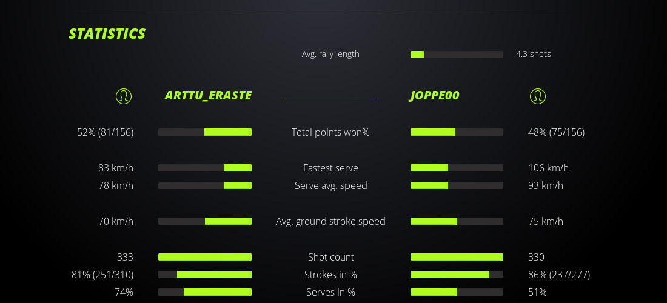Image resolution: width=667 pixels, height=303 pixels.
Task: Click JOPPE00's shot count bar
Action: tap(457, 257)
